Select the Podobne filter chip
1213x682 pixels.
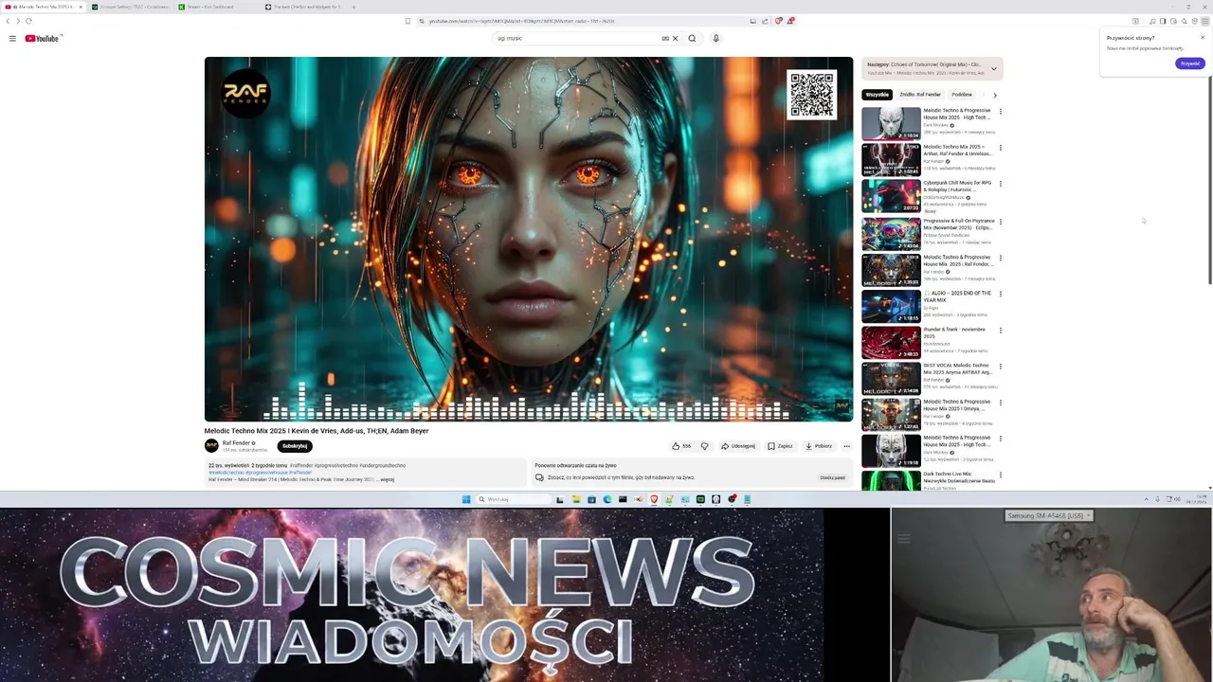(x=962, y=95)
